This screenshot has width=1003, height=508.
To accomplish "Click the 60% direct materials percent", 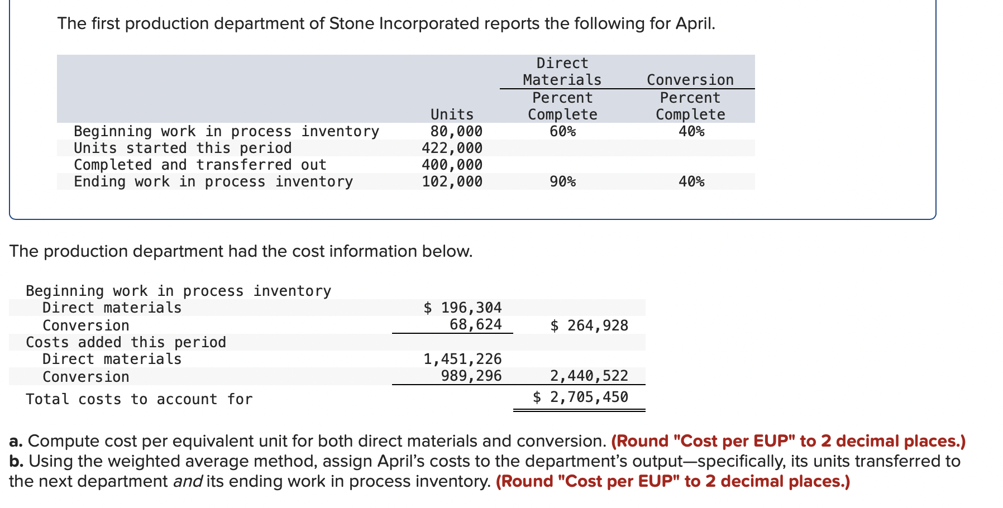I will (562, 131).
